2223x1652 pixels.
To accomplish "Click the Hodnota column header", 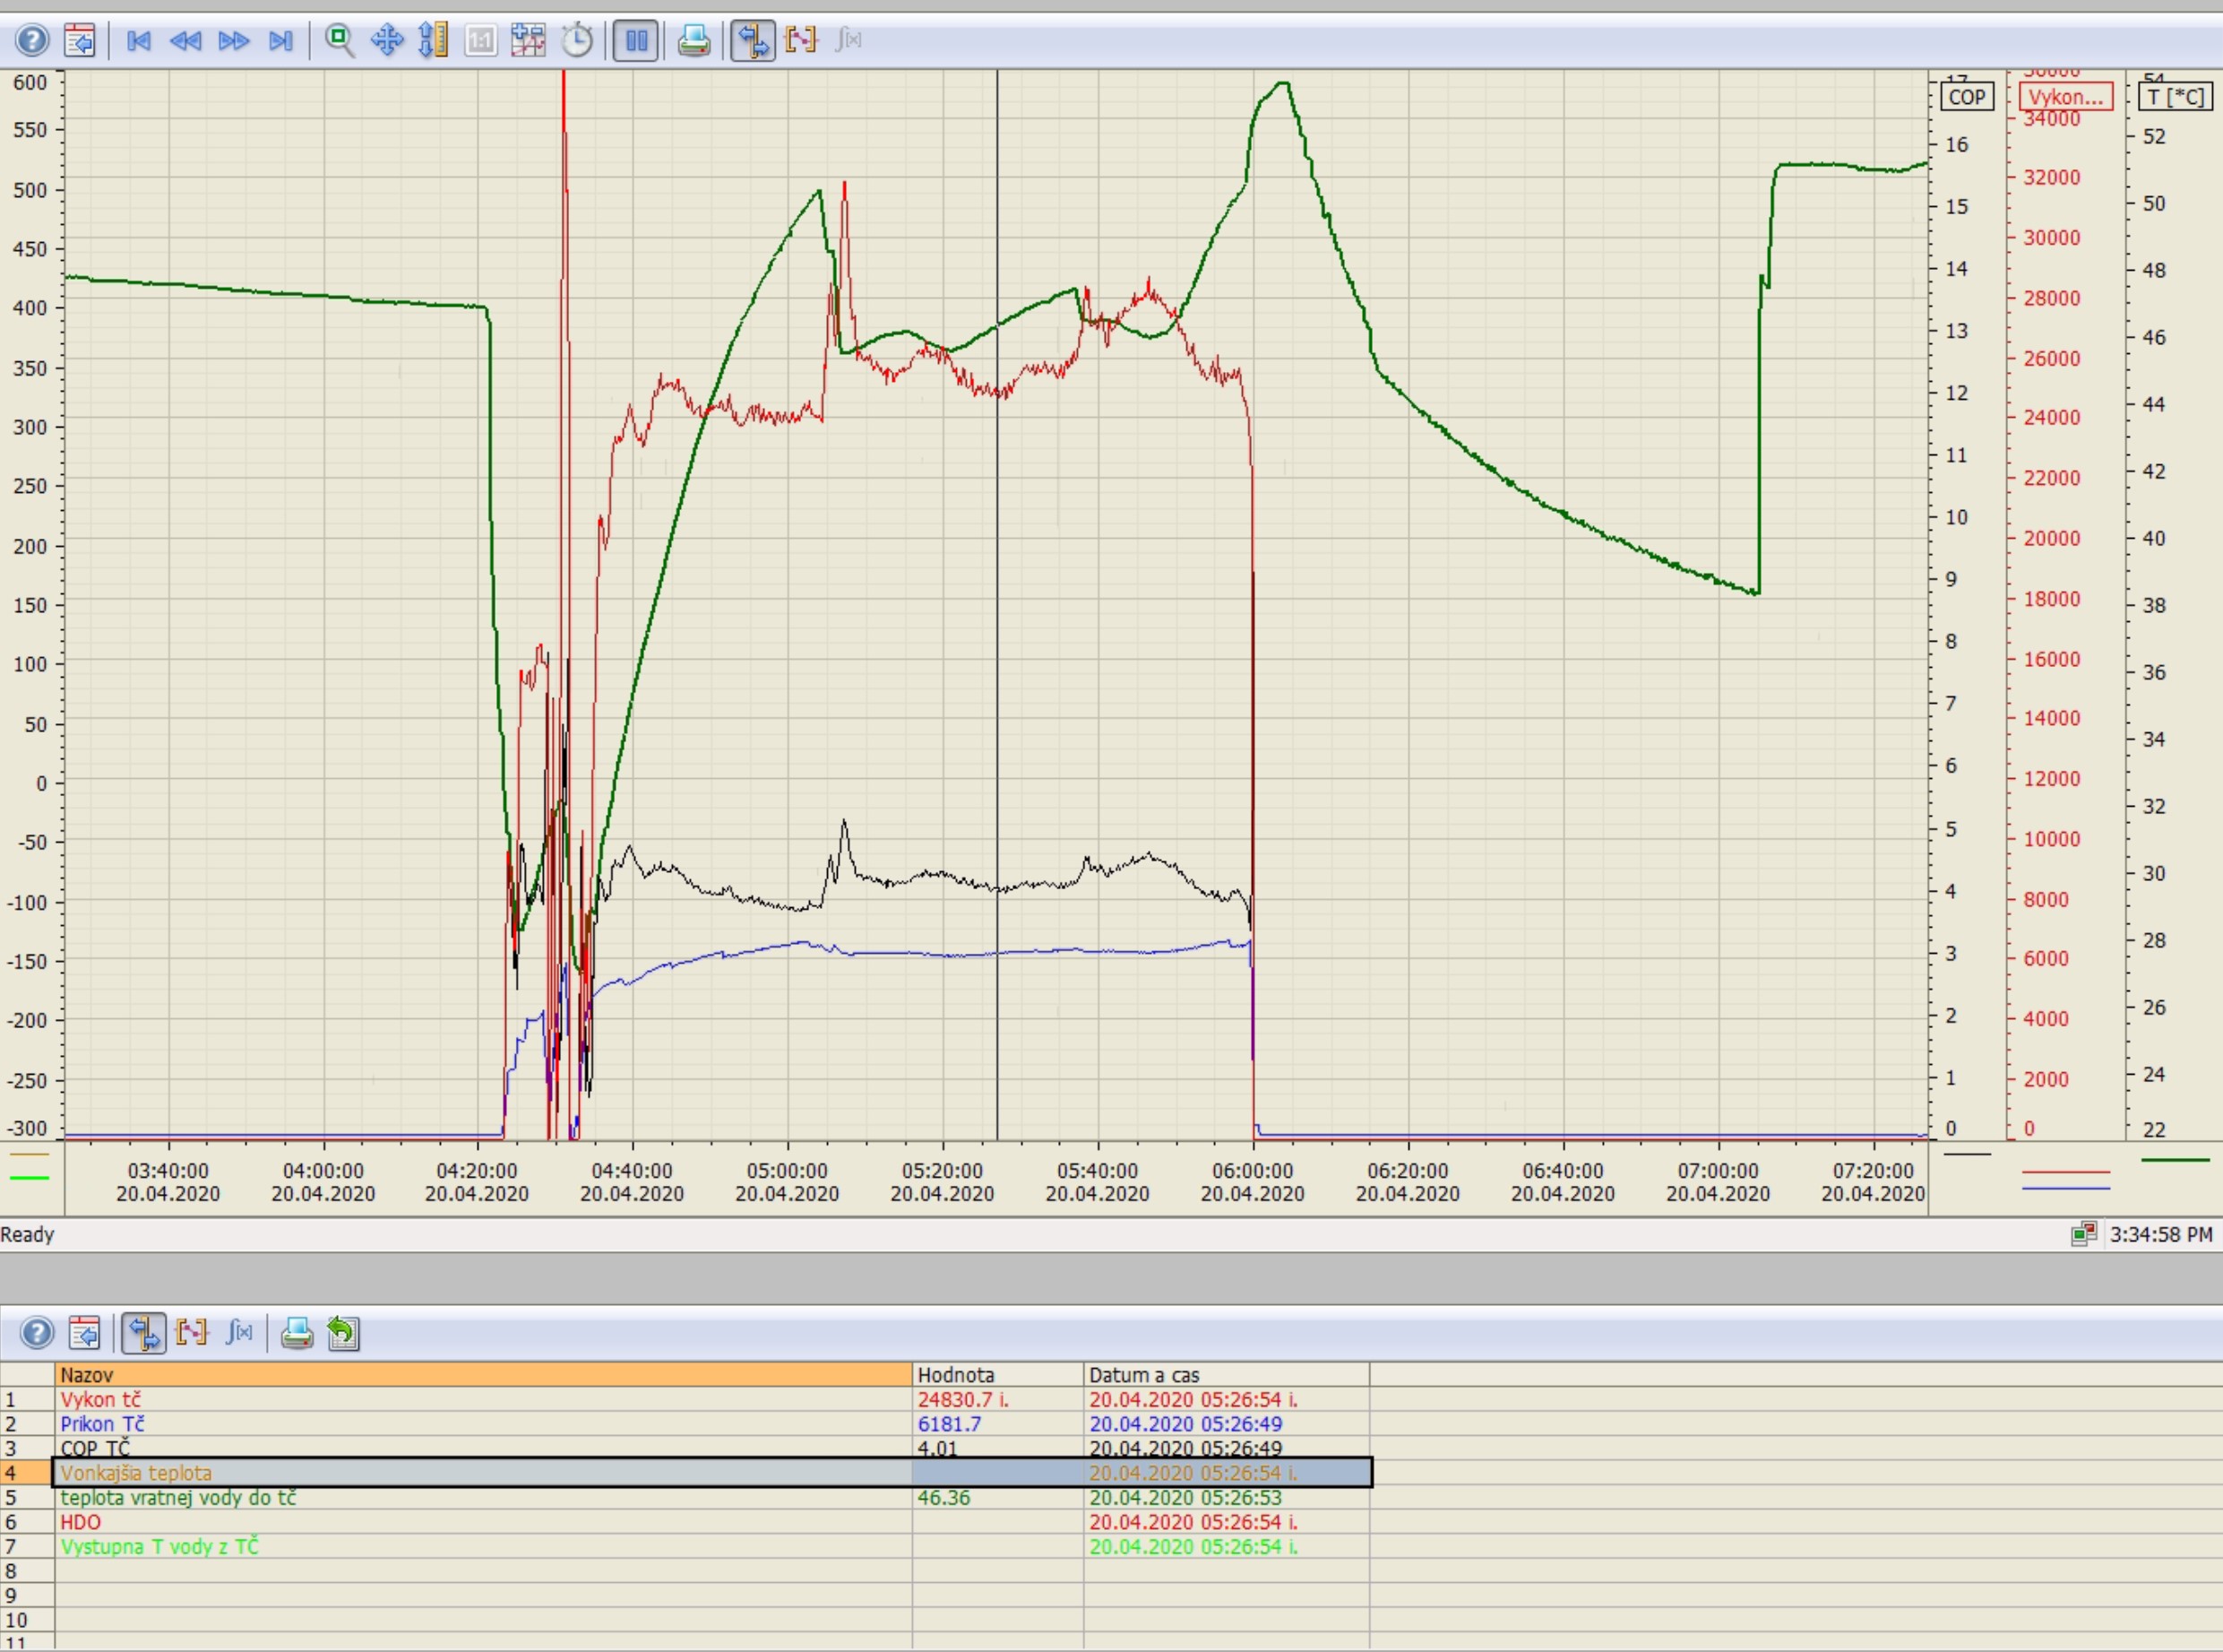I will click(996, 1375).
